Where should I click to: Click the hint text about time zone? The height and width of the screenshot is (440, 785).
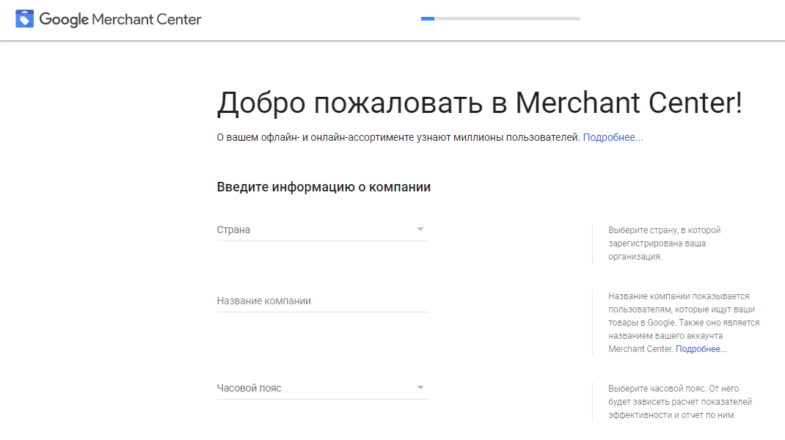(680, 401)
